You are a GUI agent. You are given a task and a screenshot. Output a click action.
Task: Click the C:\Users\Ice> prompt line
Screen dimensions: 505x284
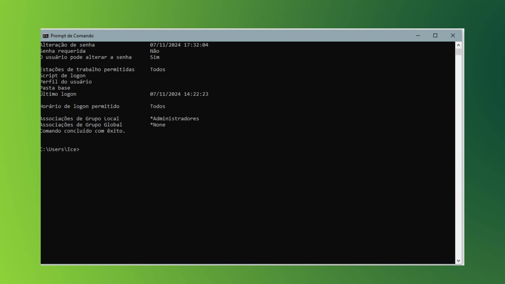click(x=60, y=149)
